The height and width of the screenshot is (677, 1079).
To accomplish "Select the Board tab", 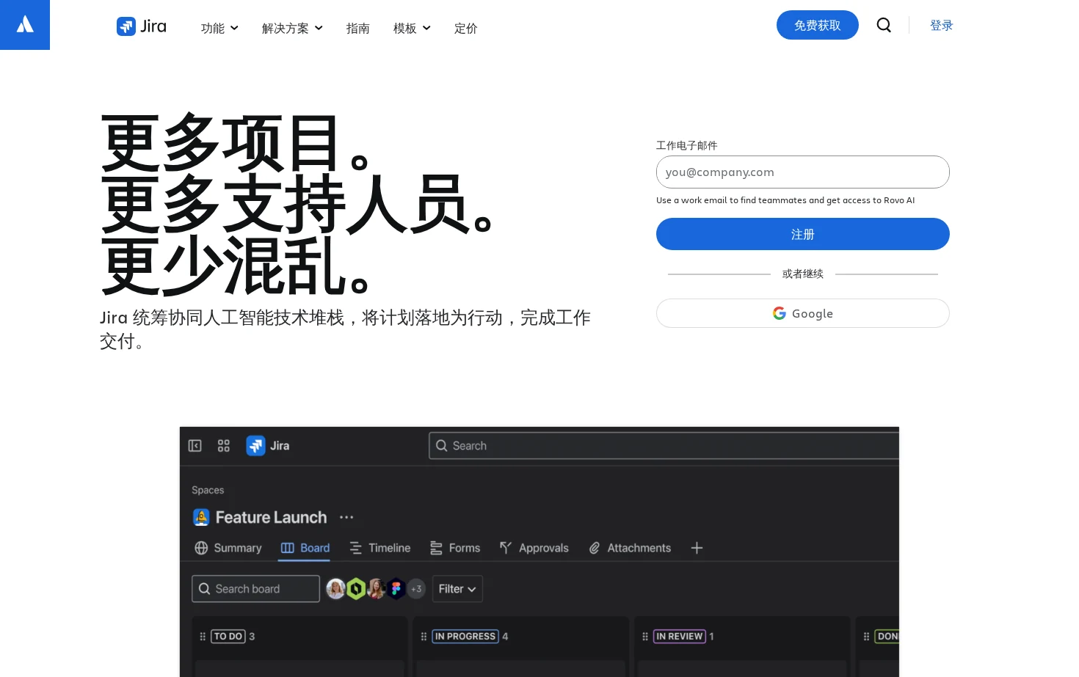I will pyautogui.click(x=305, y=548).
